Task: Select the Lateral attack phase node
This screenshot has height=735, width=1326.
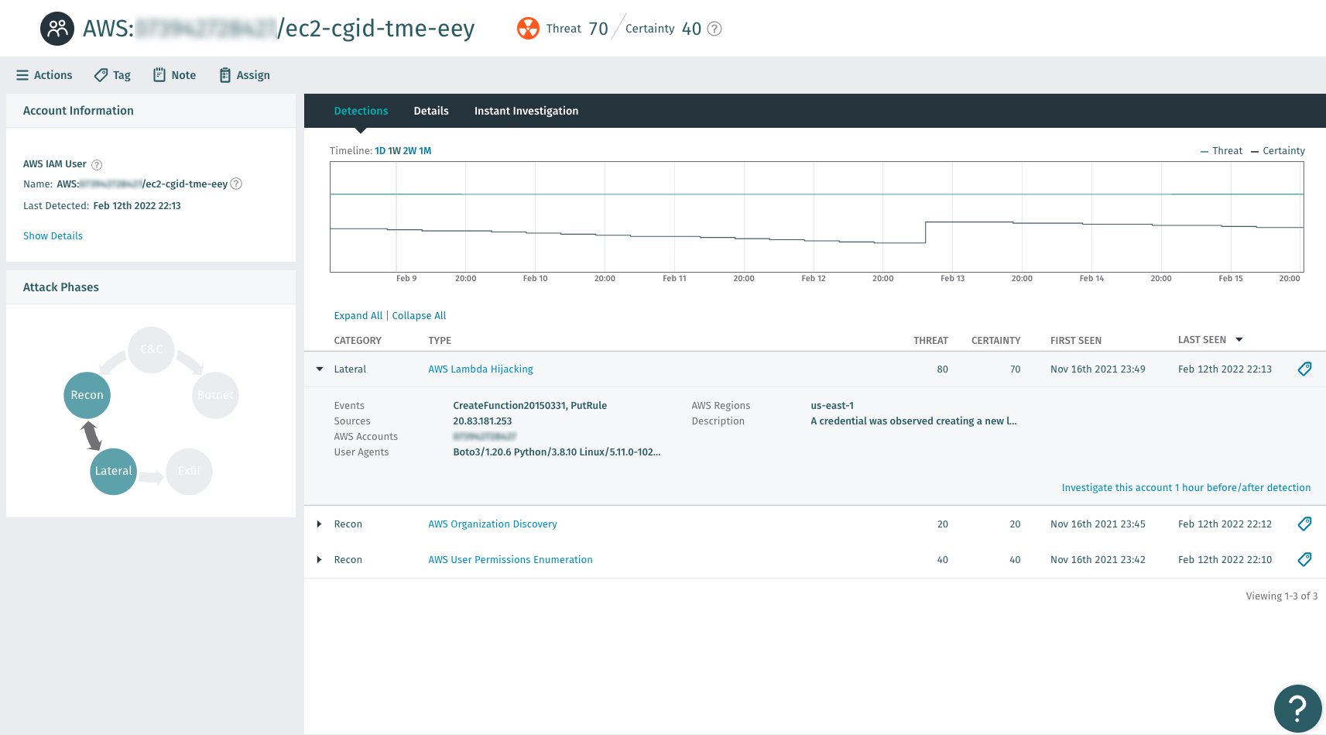Action: 113,471
